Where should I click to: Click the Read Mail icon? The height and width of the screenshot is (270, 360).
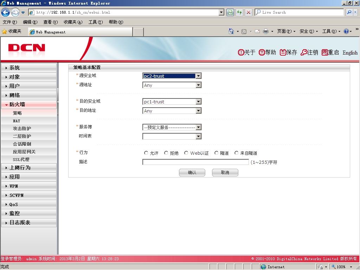click(x=257, y=31)
